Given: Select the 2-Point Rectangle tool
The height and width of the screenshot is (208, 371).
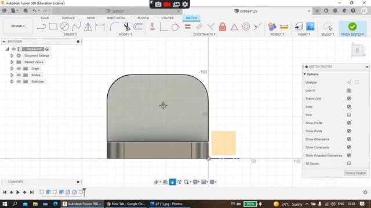Looking at the screenshot, I should [53, 27].
